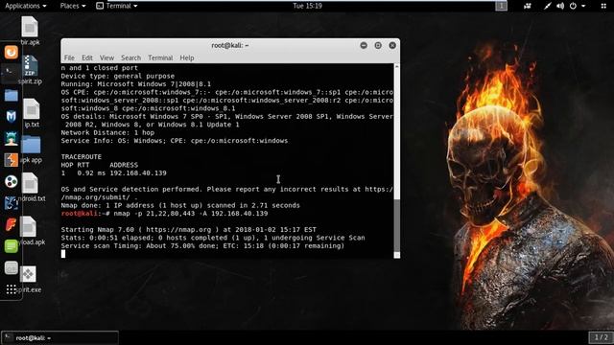
Task: Click the terminal scrollbar down arrow
Action: [396, 255]
